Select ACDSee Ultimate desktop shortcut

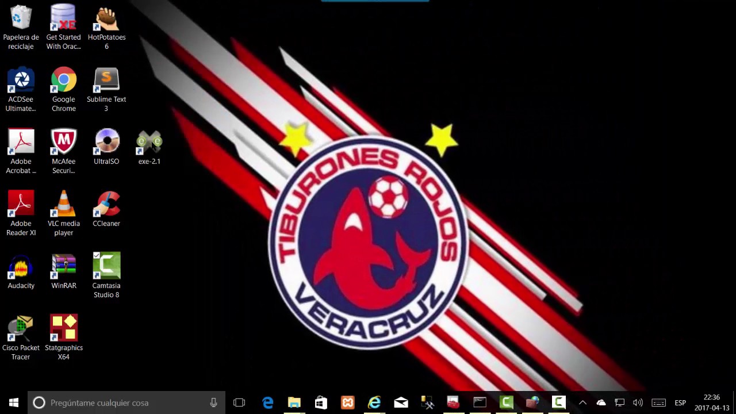tap(21, 89)
